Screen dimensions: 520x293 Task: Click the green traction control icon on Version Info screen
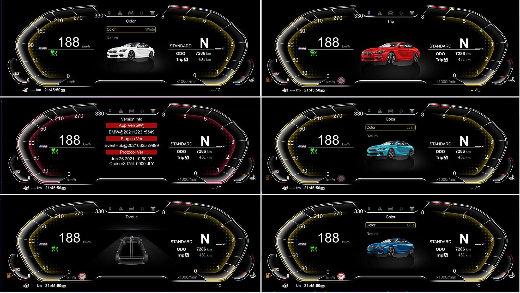point(55,151)
